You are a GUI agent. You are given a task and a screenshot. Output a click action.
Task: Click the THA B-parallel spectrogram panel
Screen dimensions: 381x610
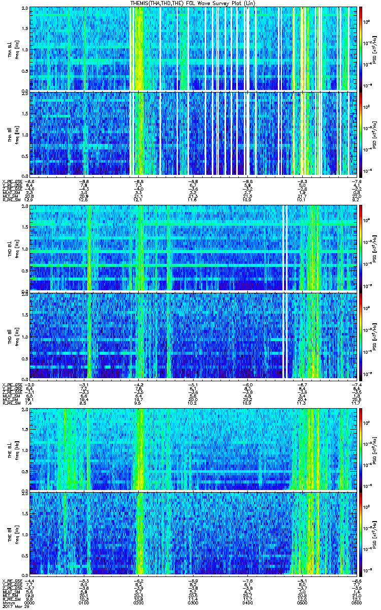[193, 134]
